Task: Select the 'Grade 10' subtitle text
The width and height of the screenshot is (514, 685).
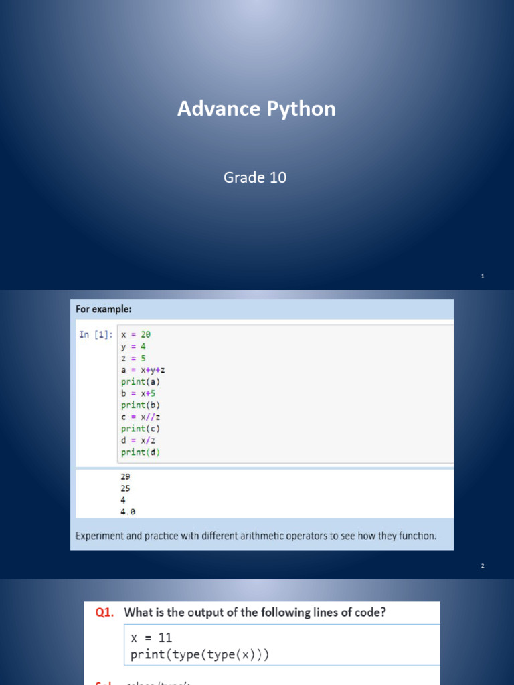Action: tap(254, 177)
